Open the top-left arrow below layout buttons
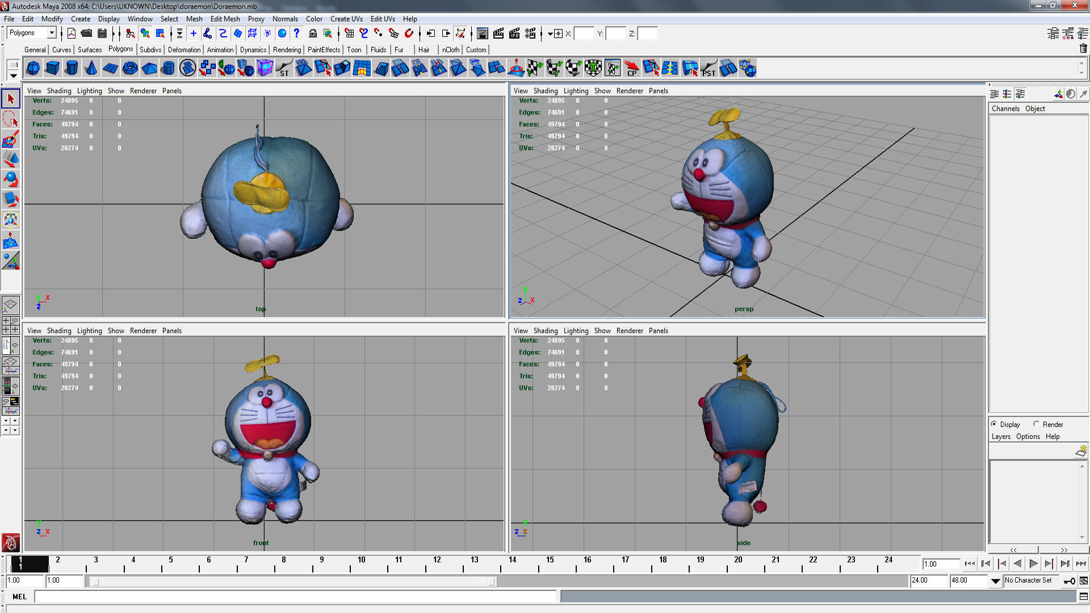This screenshot has height=613, width=1090. tap(6, 421)
